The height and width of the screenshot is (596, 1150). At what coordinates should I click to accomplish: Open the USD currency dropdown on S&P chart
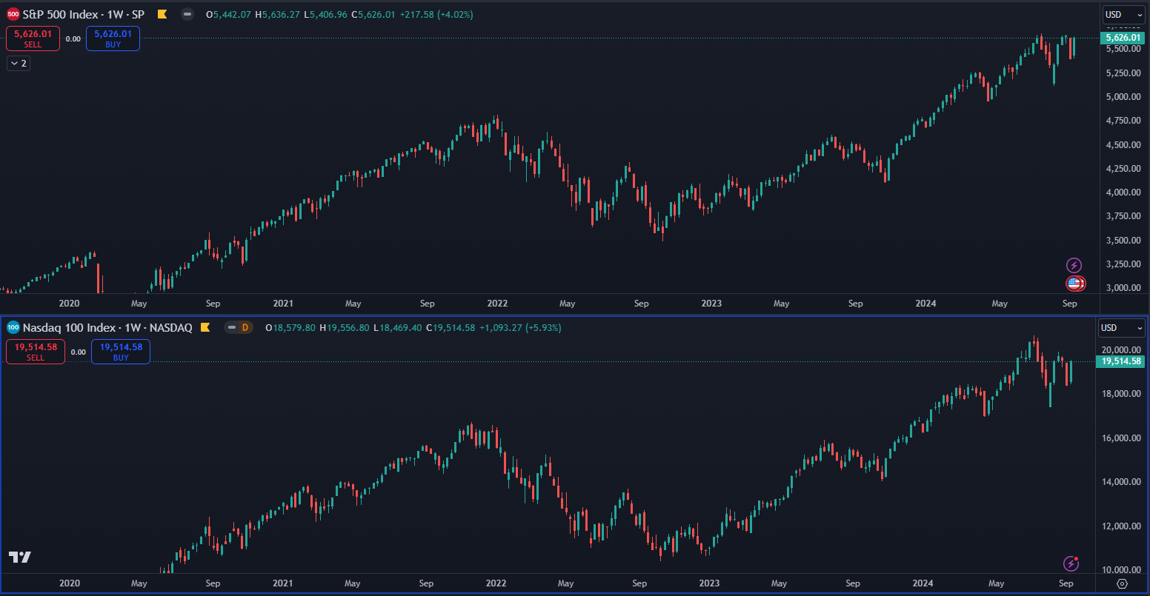(x=1123, y=14)
